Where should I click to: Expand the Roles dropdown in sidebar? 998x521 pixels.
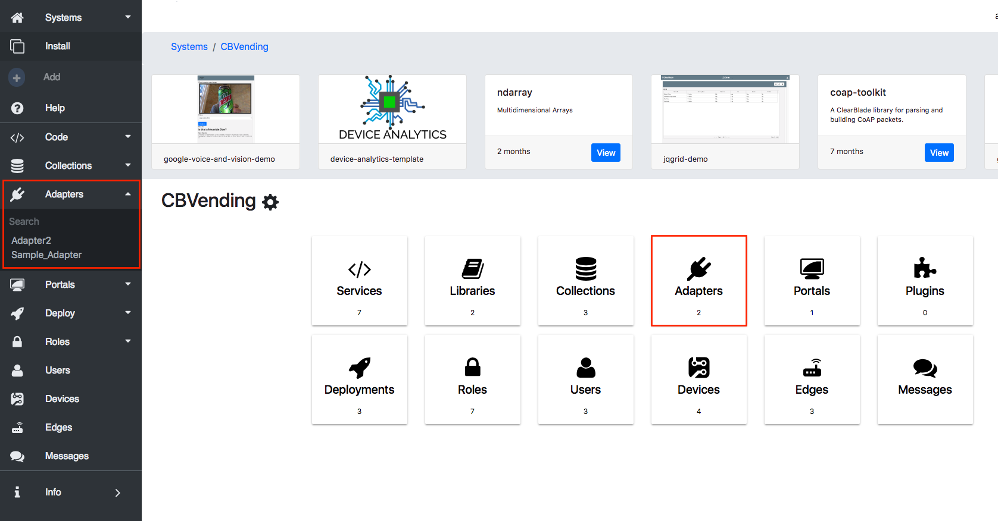(x=127, y=341)
